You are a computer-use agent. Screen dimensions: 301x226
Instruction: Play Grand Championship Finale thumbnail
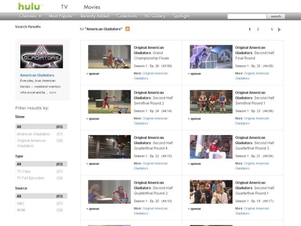pos(110,56)
